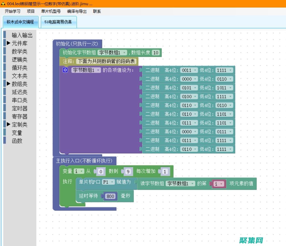286x246 pixels.
Task: Click the delay value field showing 800
Action: [x=110, y=196]
